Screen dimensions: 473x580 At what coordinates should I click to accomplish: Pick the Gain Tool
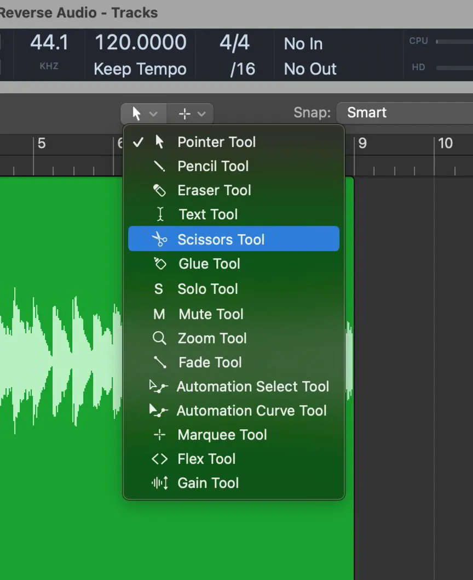[x=207, y=483]
